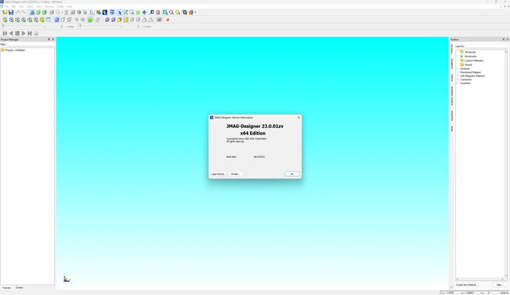The width and height of the screenshot is (510, 295).
Task: Click the Undo arrow in the toolbar
Action: [17, 12]
